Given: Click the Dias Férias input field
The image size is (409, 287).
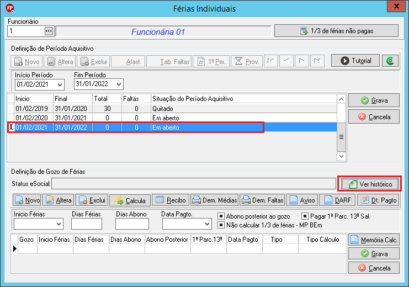Looking at the screenshot, I should (x=87, y=224).
